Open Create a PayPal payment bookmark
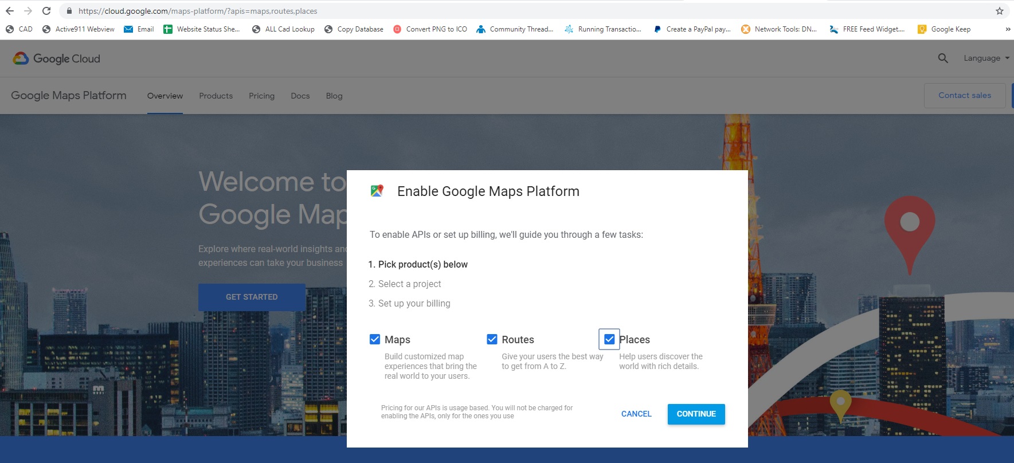Image resolution: width=1014 pixels, height=463 pixels. coord(692,29)
